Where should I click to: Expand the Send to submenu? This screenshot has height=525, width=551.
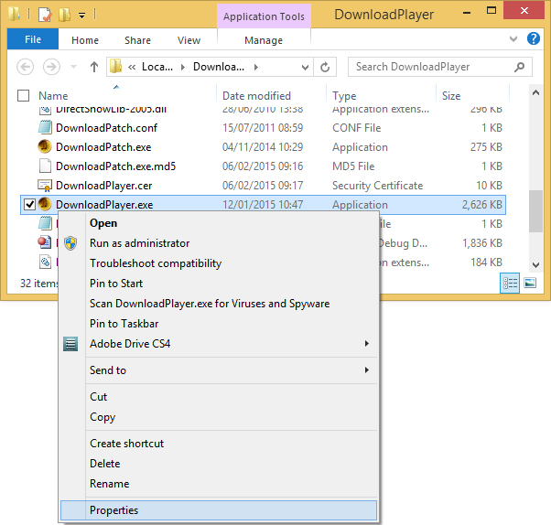coord(220,370)
